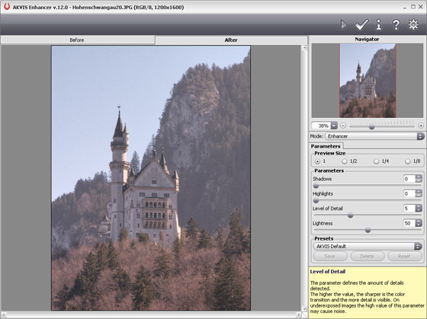Click the Save preset button
Image resolution: width=427 pixels, height=319 pixels.
[x=330, y=256]
